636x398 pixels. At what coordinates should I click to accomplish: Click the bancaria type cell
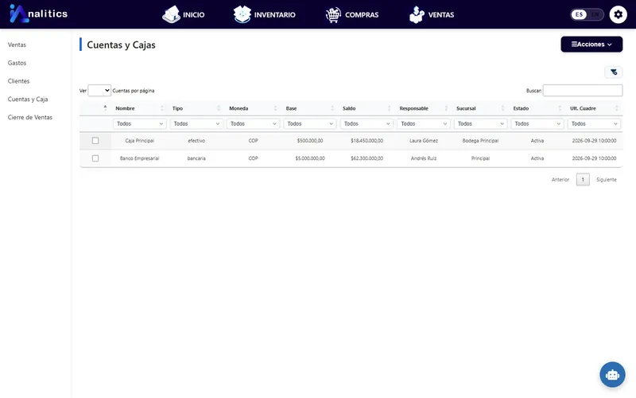[196, 158]
